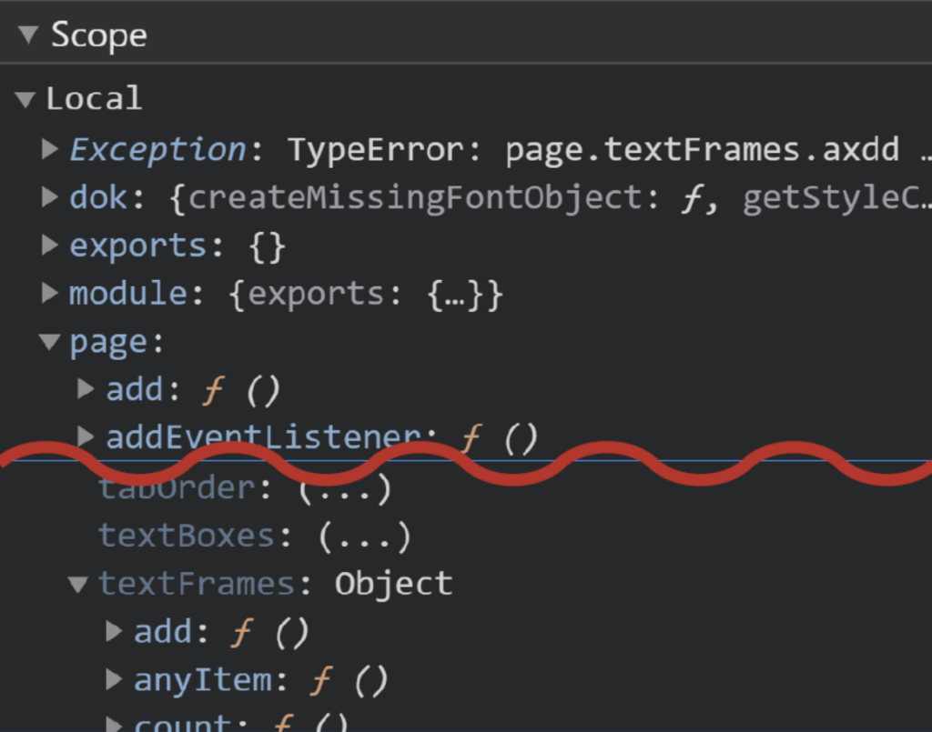Expand the anyItem function arrow
Image resolution: width=932 pixels, height=732 pixels.
(x=115, y=679)
